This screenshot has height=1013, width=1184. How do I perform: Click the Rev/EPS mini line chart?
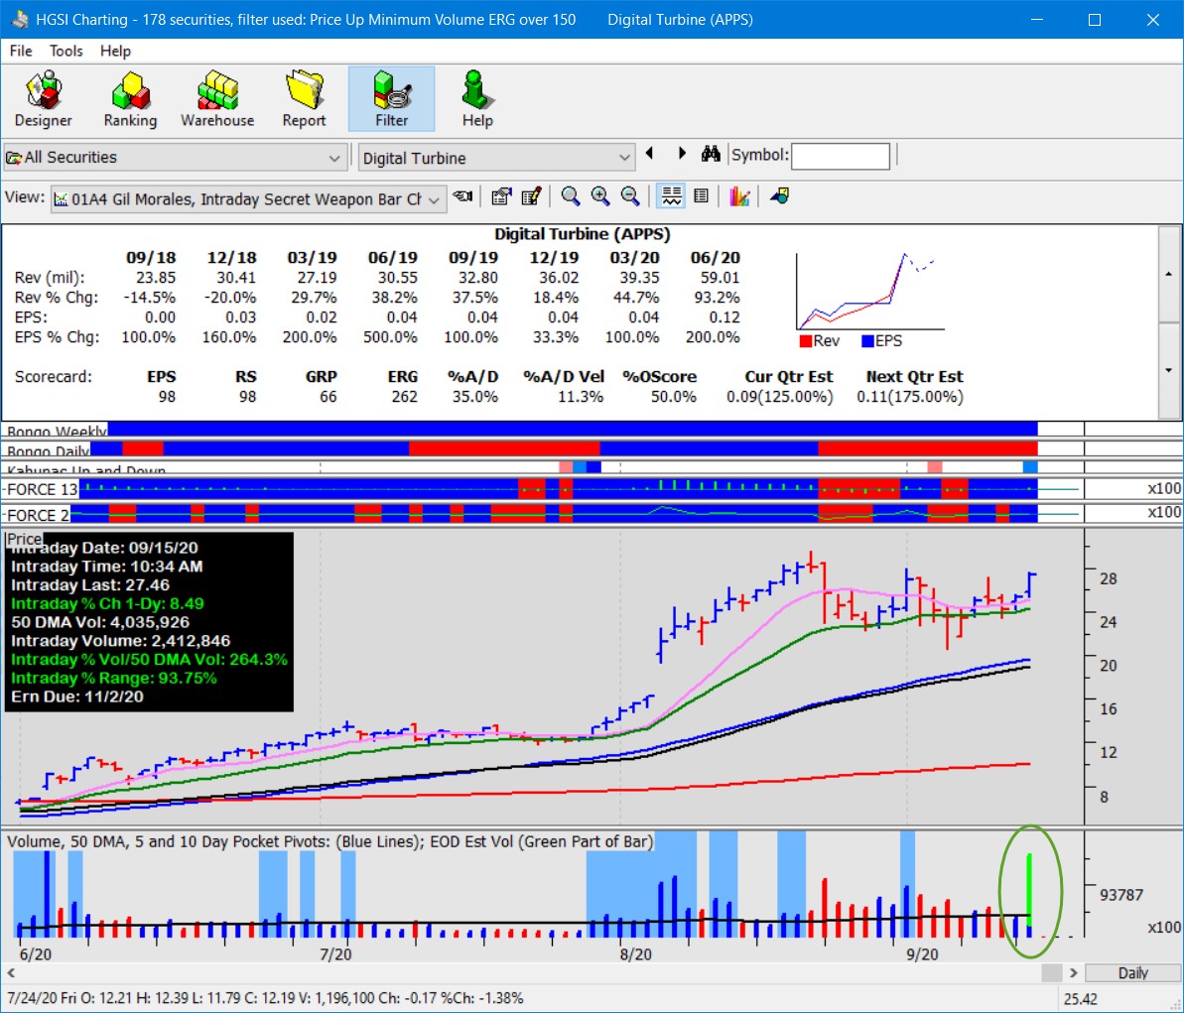click(869, 292)
